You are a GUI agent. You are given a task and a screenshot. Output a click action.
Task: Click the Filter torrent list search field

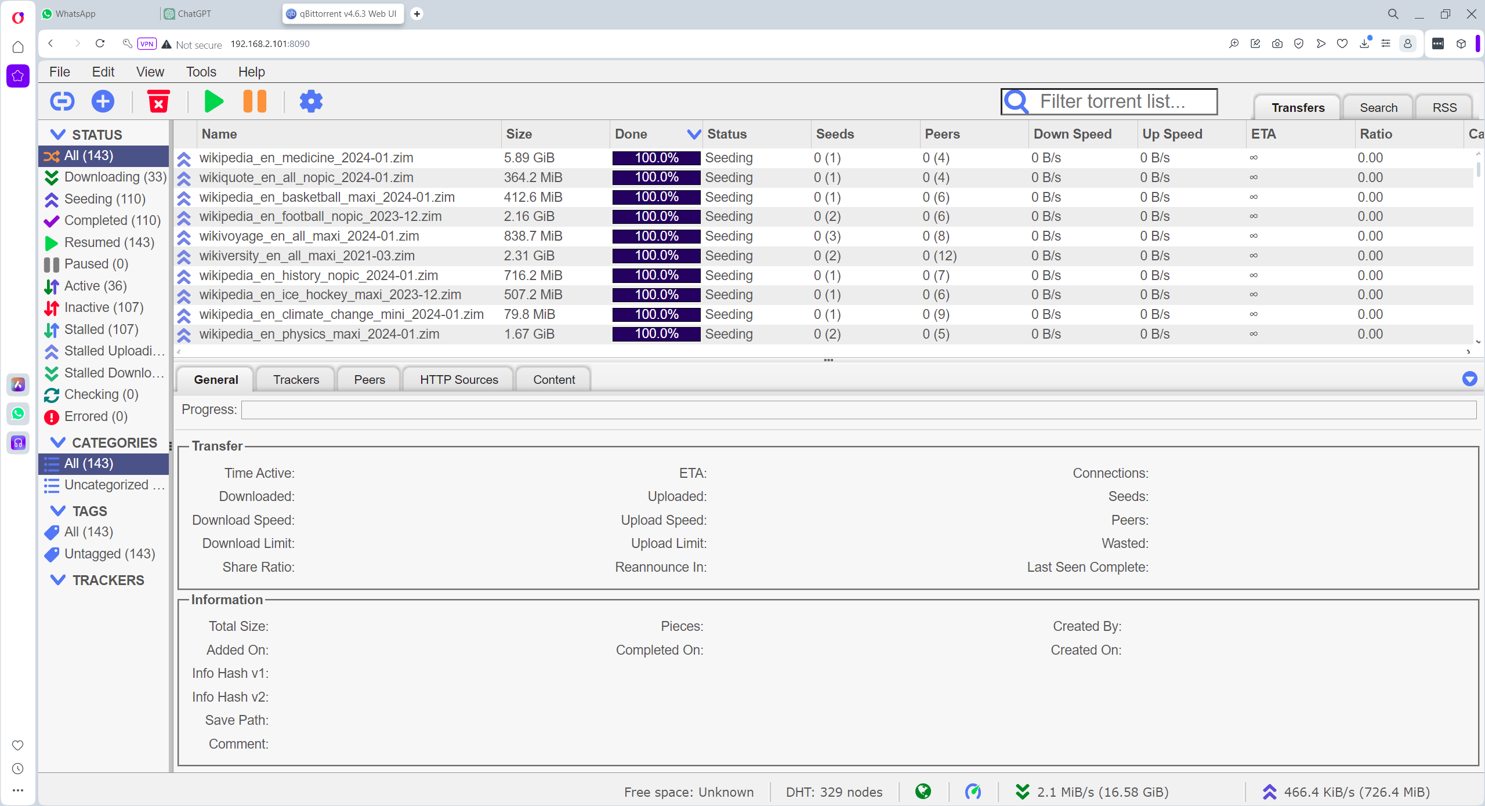point(1120,101)
